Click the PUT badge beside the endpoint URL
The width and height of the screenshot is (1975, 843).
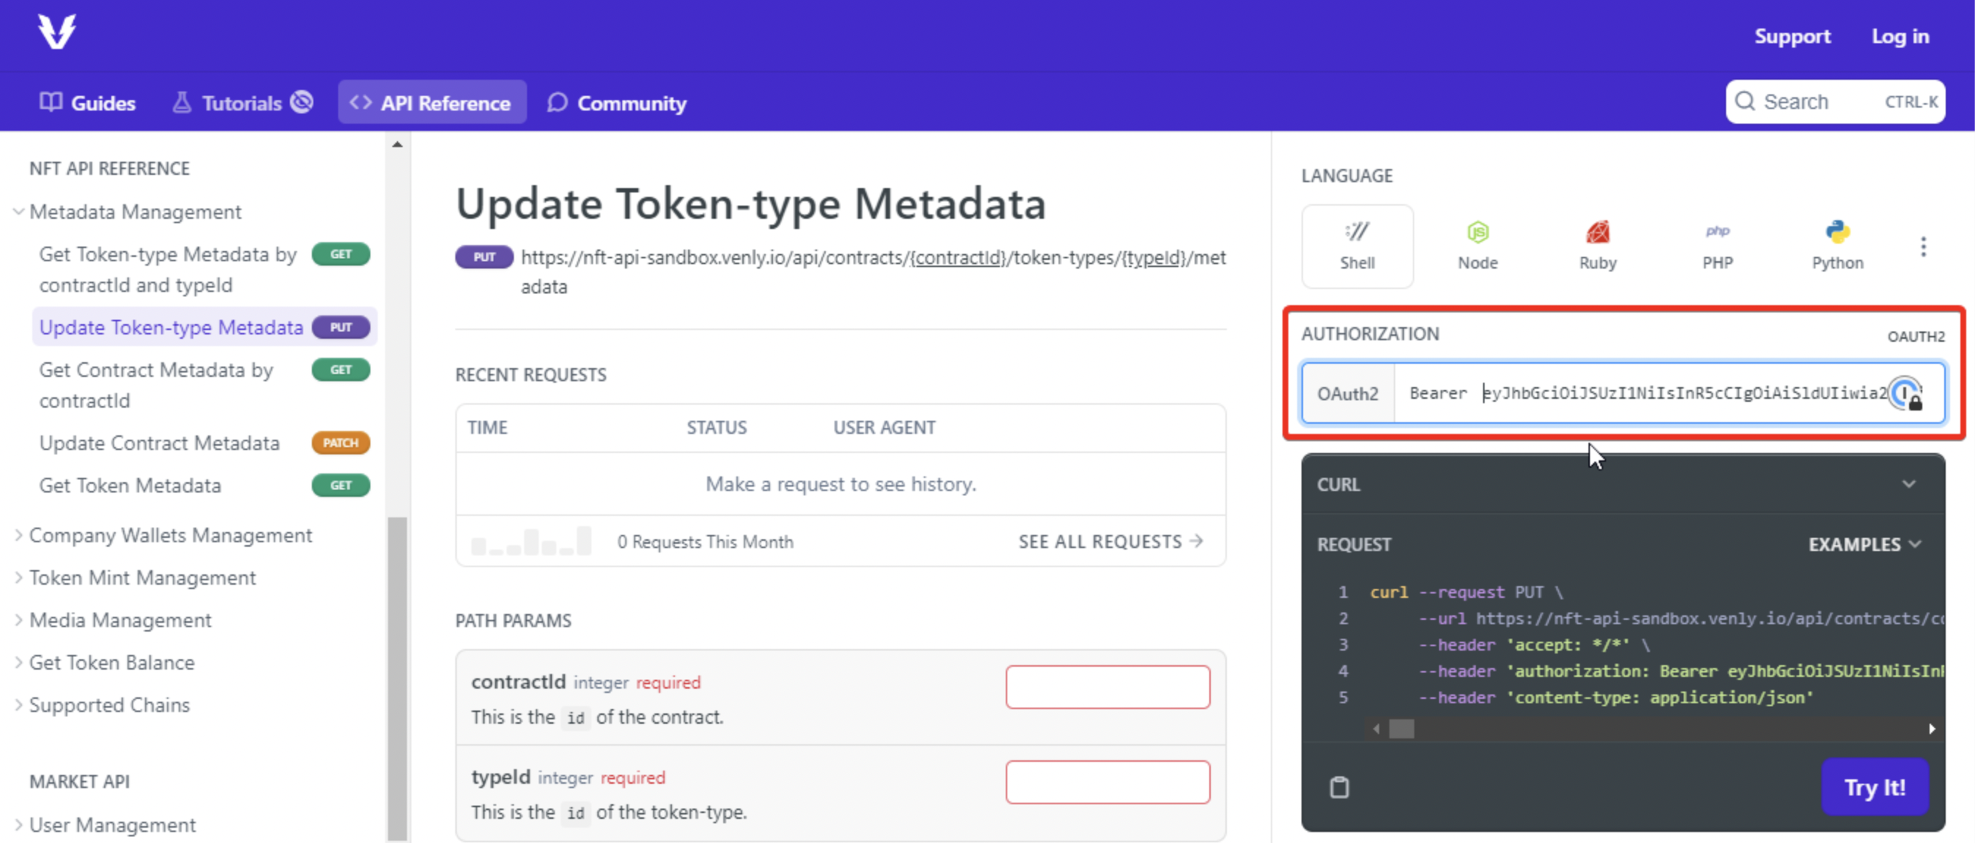[484, 258]
